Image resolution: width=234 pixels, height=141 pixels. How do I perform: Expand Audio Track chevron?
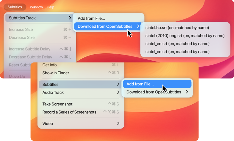118,93
